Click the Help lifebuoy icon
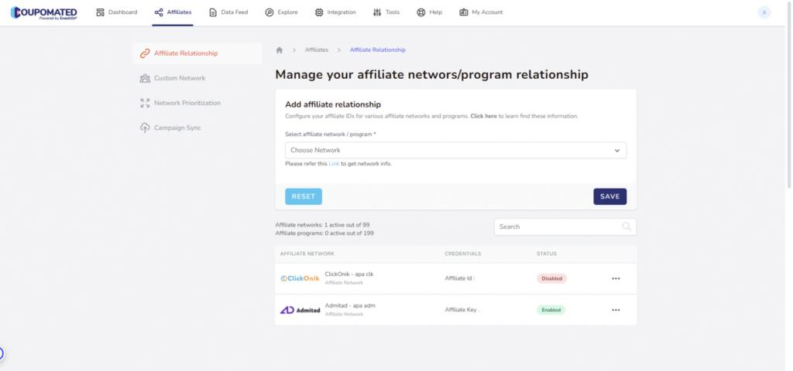793x371 pixels. [x=421, y=12]
